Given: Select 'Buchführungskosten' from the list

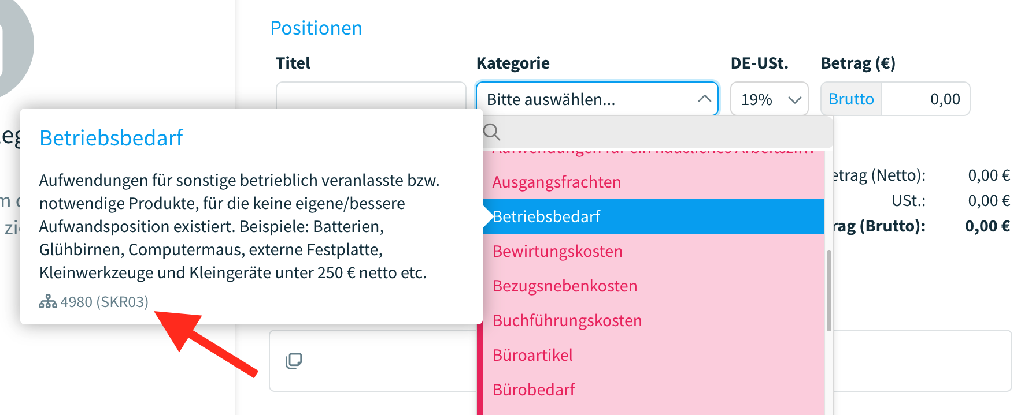Looking at the screenshot, I should click(567, 320).
